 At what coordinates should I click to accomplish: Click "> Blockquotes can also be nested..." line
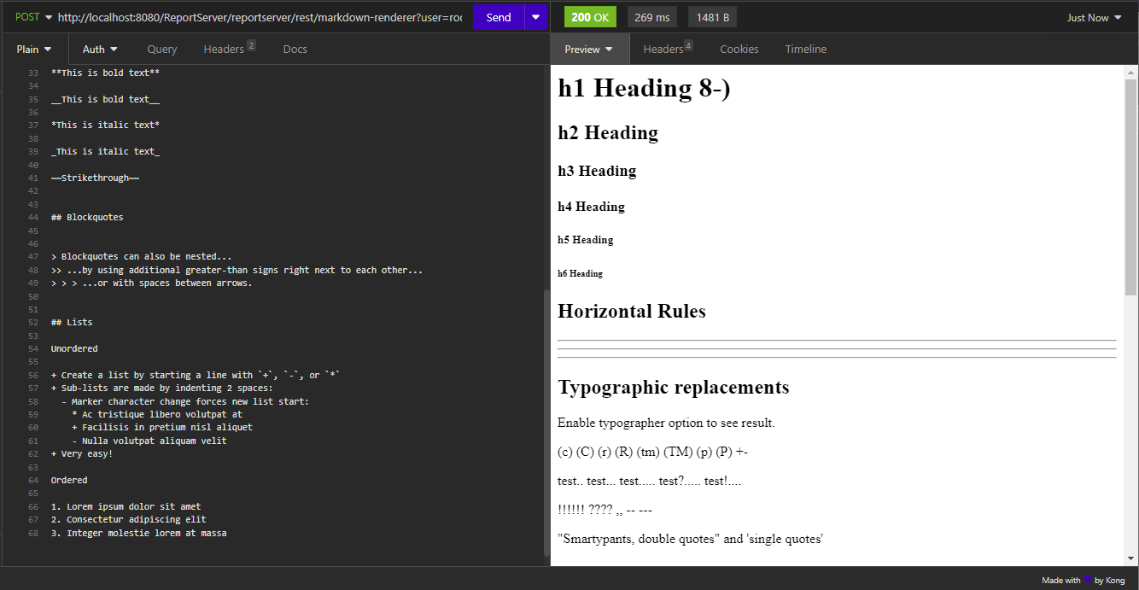pyautogui.click(x=141, y=256)
